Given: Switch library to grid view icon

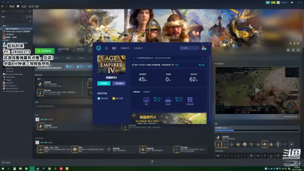Looking at the screenshot, I should point(30,12).
